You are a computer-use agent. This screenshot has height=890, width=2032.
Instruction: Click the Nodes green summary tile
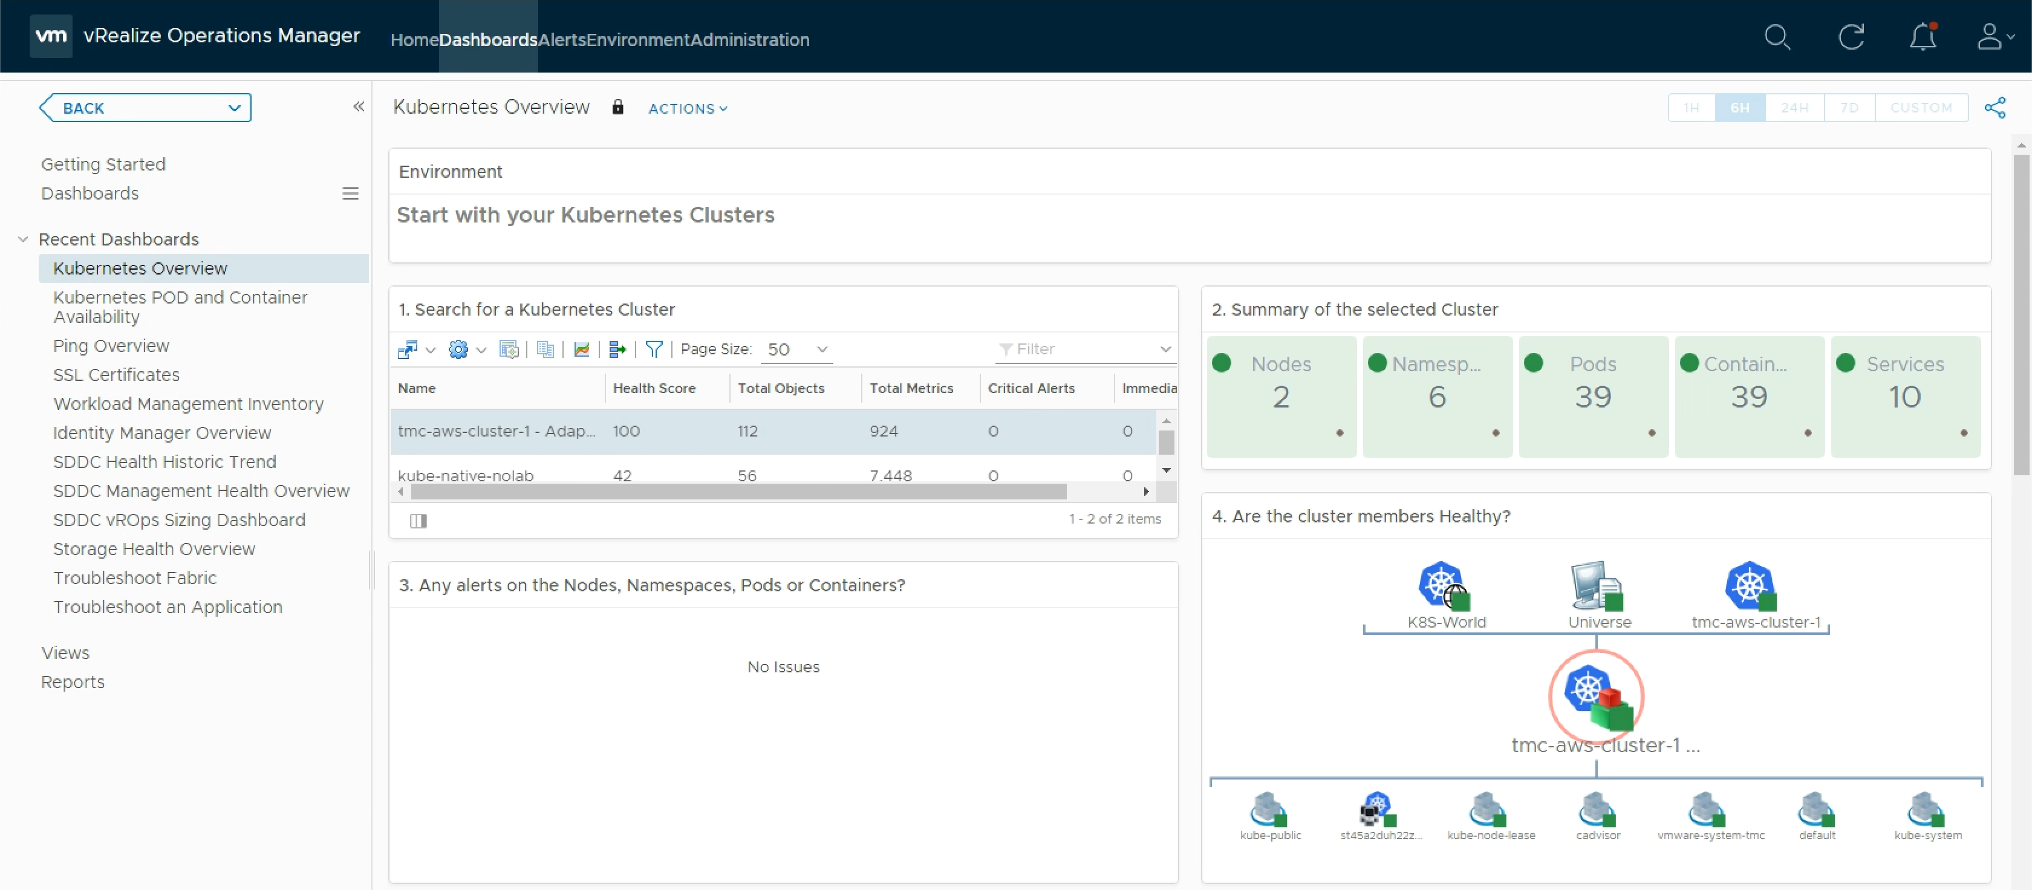point(1281,397)
